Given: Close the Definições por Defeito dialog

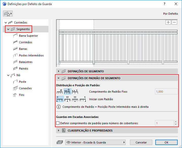Looking at the screenshot, I should [176, 4].
